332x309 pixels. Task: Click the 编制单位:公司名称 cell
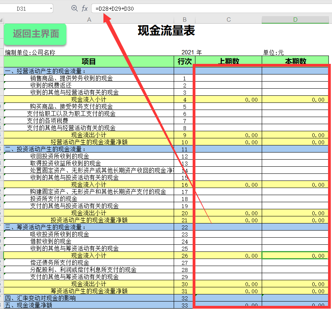tap(28, 52)
